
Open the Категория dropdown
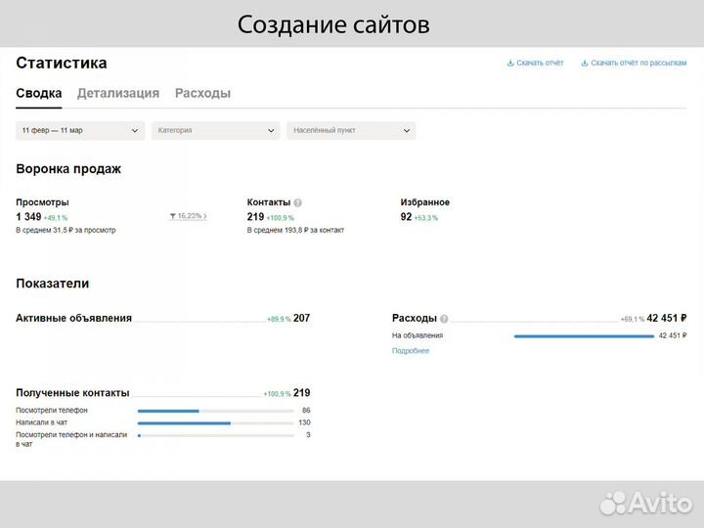coord(216,131)
